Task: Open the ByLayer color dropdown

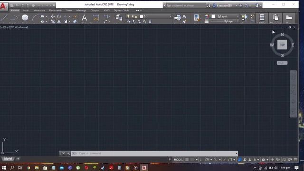Action: (237, 16)
